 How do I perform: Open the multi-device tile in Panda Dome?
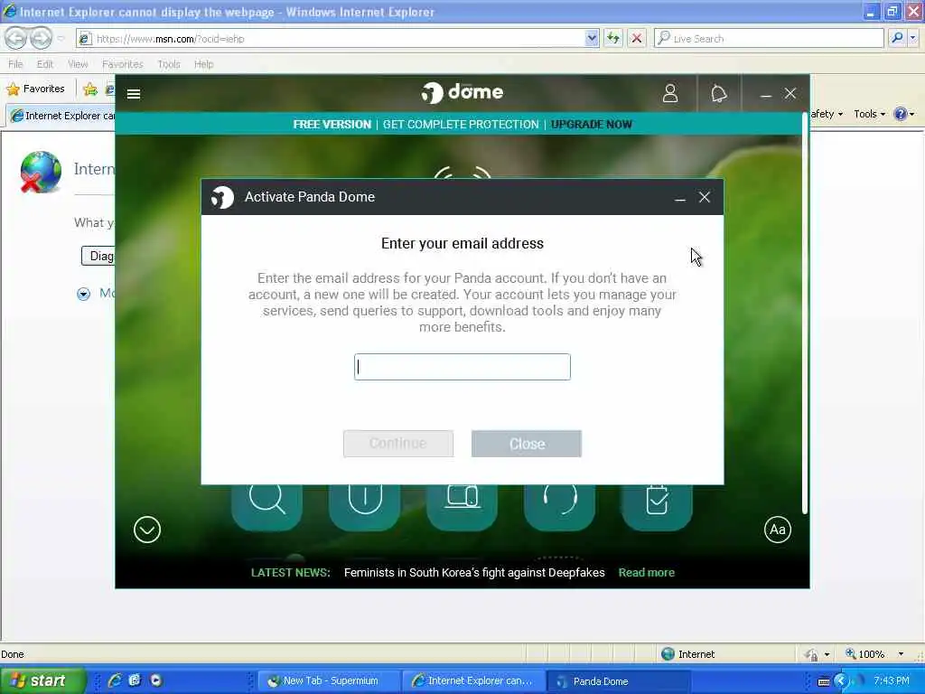[462, 506]
